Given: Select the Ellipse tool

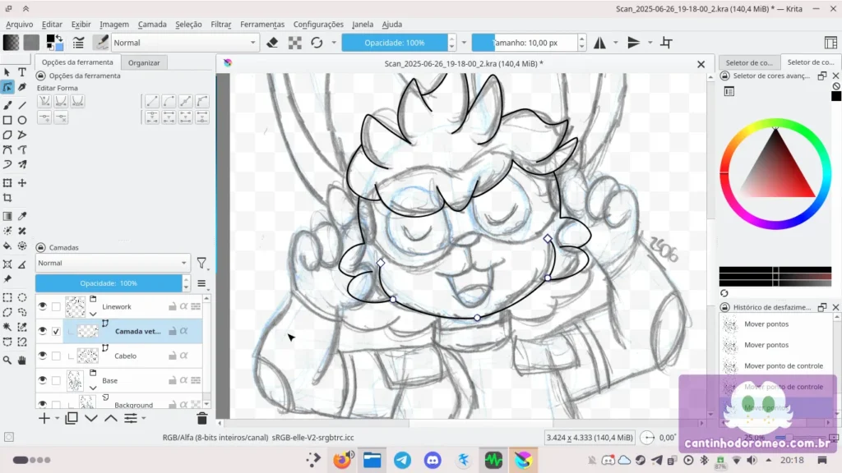Looking at the screenshot, I should (x=22, y=120).
